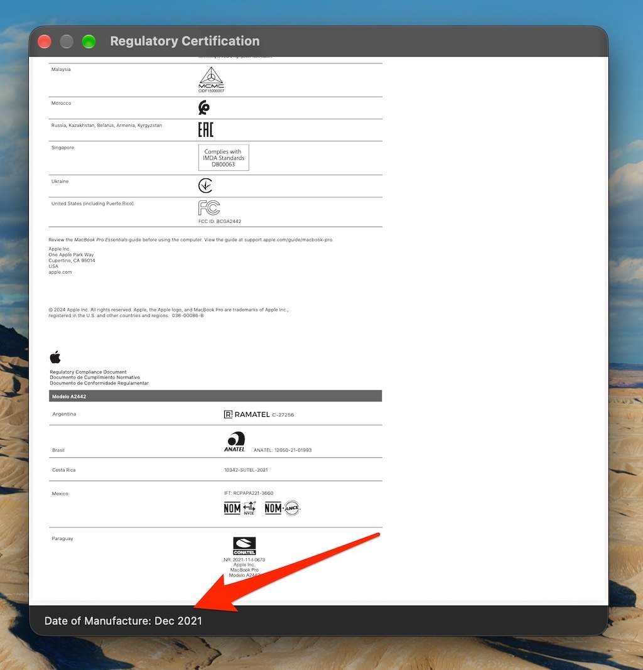Image resolution: width=643 pixels, height=670 pixels.
Task: Click the 'Cupertino, CA 95014' line
Action: [72, 260]
